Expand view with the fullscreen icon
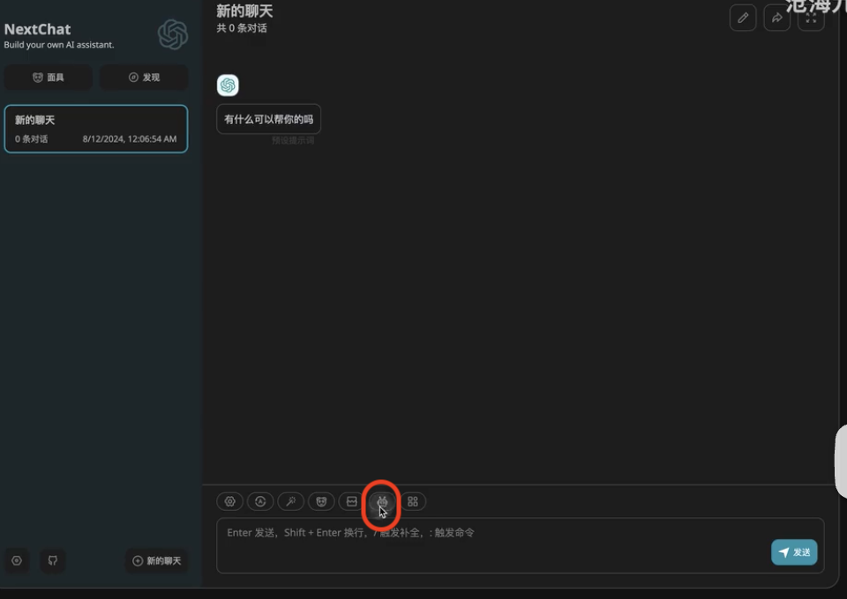 coord(811,18)
